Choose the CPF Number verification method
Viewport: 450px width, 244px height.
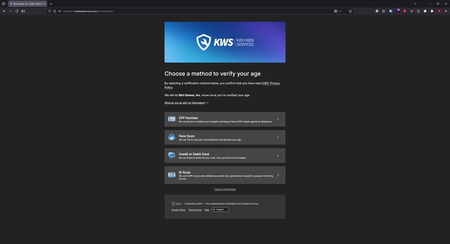pyautogui.click(x=225, y=119)
